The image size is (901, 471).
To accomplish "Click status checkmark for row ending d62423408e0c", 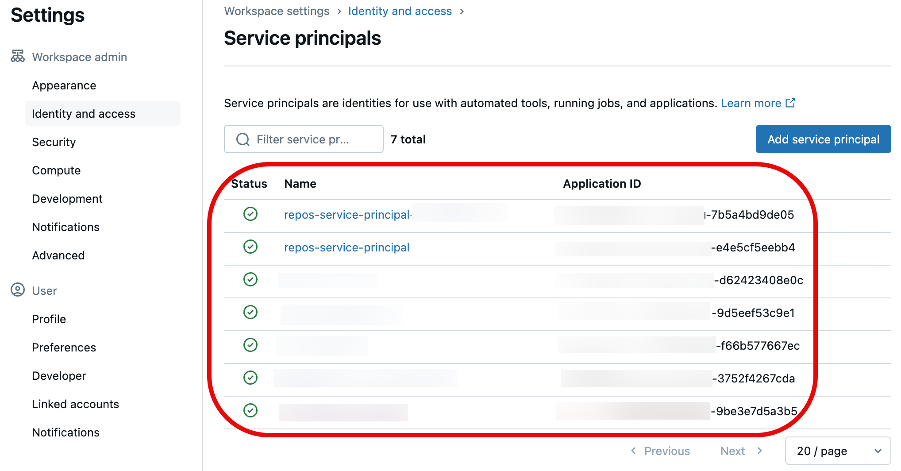I will [x=250, y=280].
